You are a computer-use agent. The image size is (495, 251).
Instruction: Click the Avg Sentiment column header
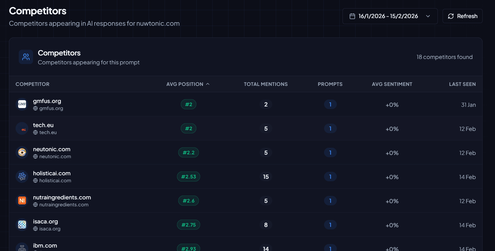[392, 84]
